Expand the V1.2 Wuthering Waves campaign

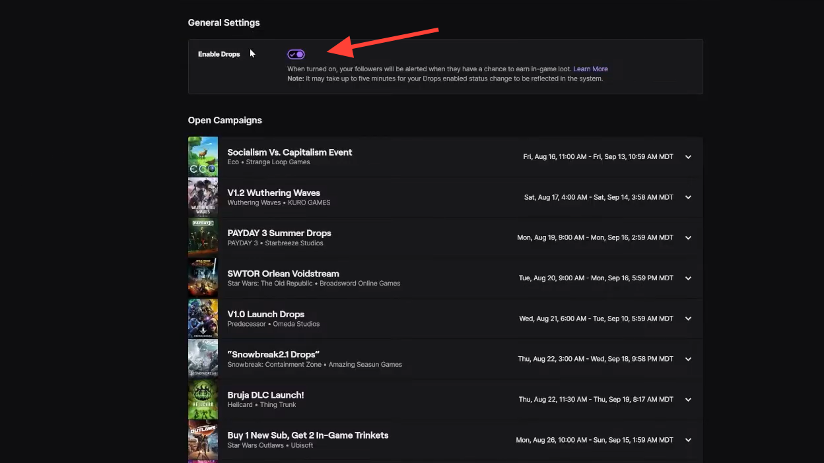pyautogui.click(x=688, y=197)
